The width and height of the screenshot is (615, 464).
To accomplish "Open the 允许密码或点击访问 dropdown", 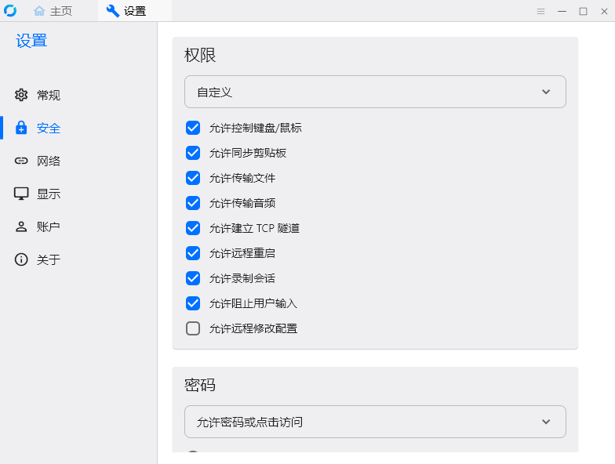I will pyautogui.click(x=375, y=422).
